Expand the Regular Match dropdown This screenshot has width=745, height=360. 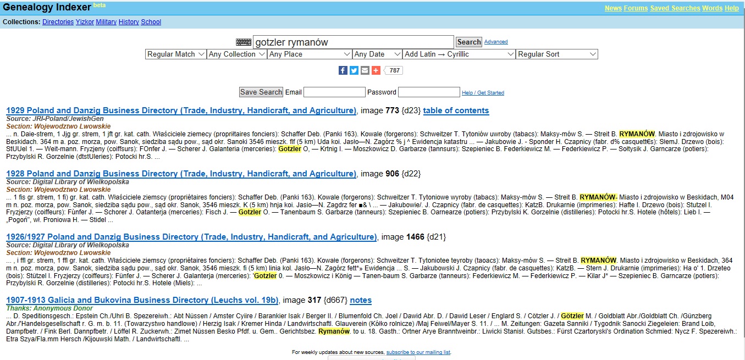coord(176,54)
